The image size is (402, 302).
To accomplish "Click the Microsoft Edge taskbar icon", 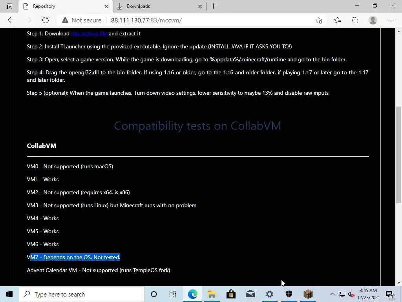I will (x=192, y=294).
